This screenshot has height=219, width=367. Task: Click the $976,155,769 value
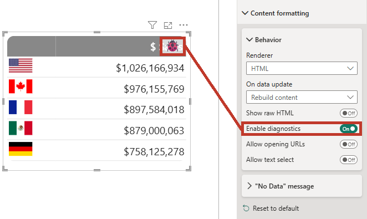tap(154, 89)
